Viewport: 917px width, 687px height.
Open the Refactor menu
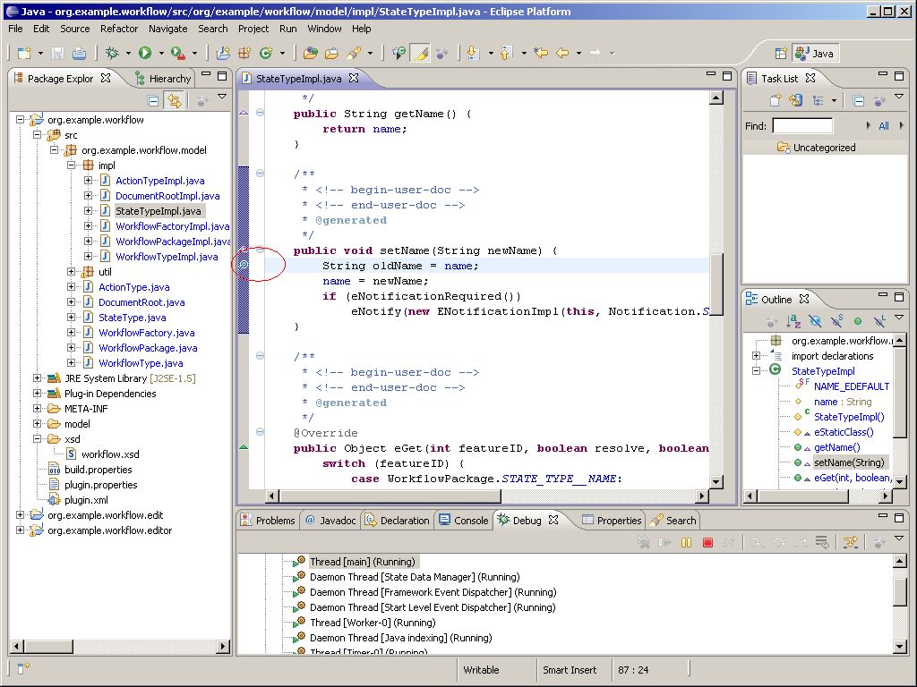[x=119, y=29]
